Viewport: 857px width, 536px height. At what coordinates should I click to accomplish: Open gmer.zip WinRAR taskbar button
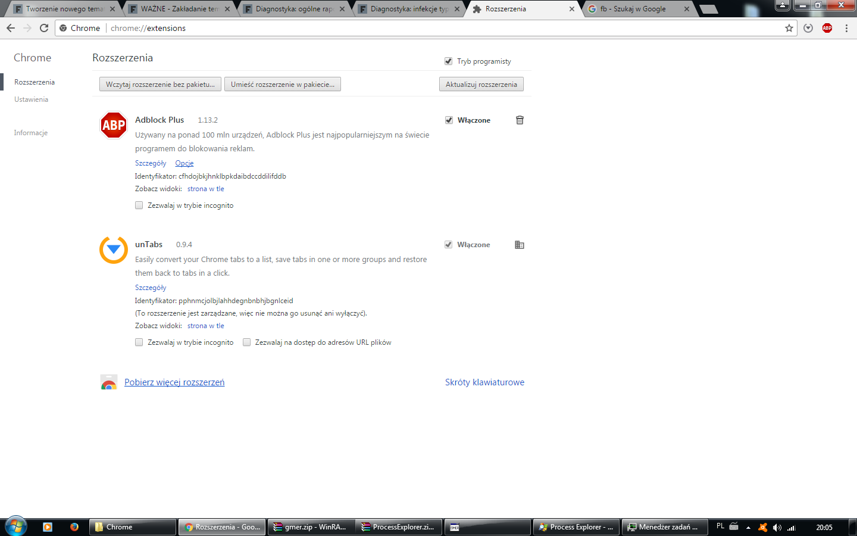click(311, 527)
